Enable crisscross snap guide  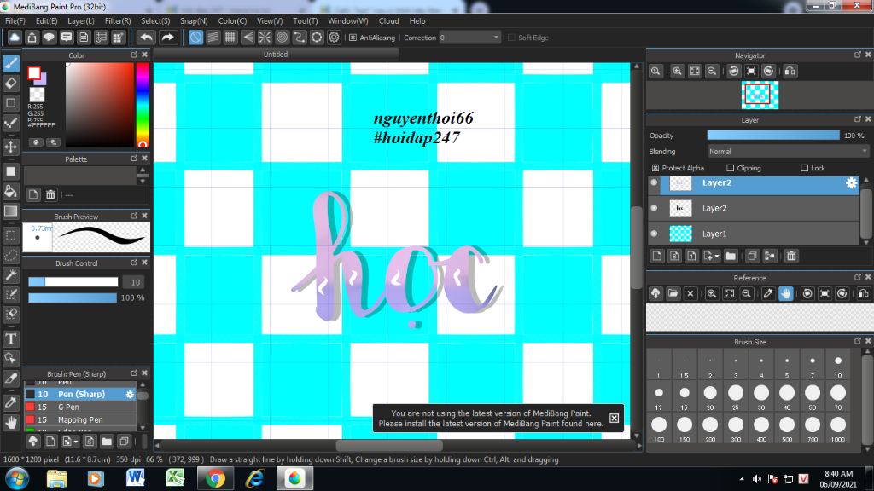230,38
